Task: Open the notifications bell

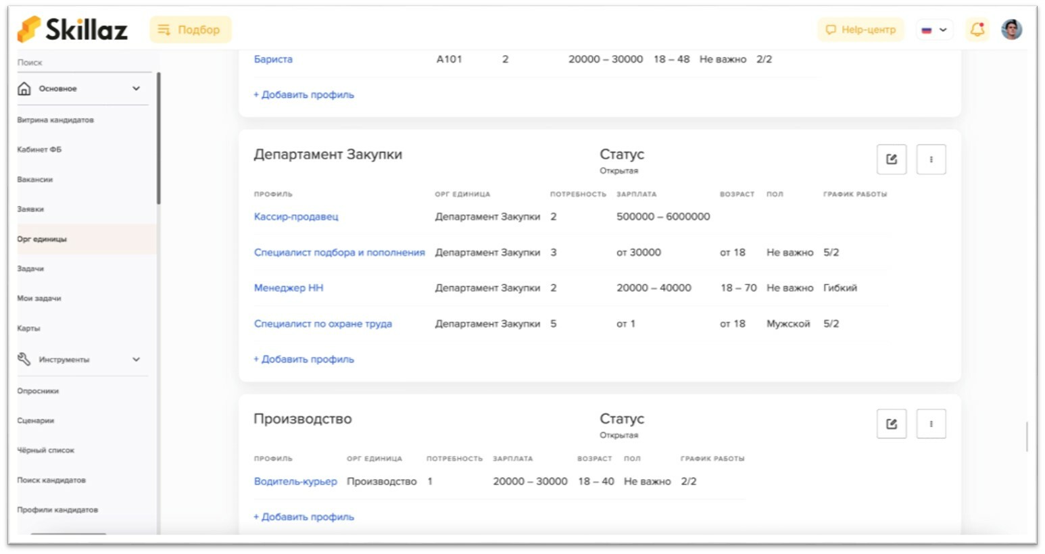Action: [x=977, y=29]
